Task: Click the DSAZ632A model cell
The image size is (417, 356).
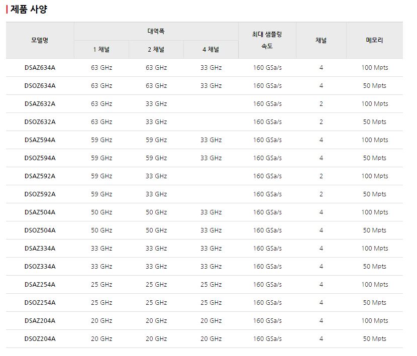Action: [x=40, y=104]
